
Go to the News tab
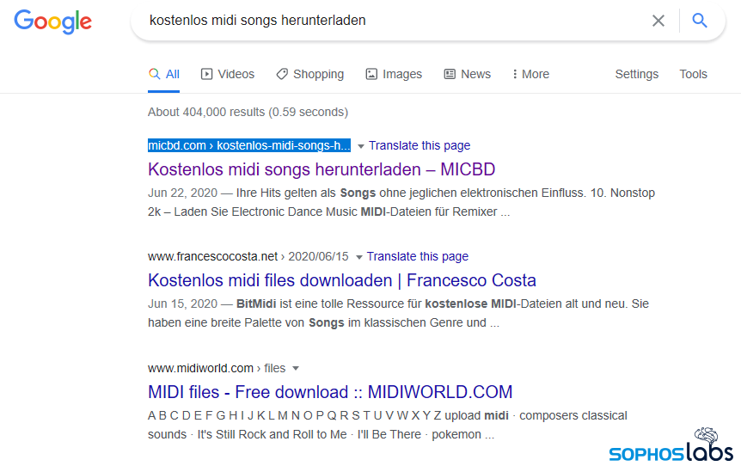coord(468,74)
